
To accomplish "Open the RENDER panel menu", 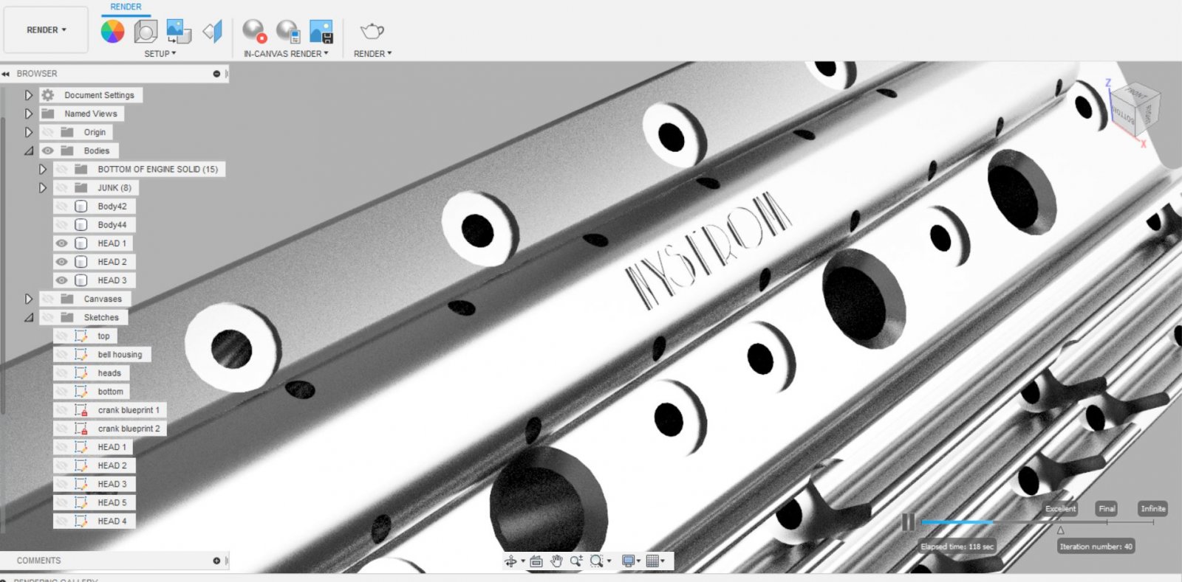I will pos(372,54).
